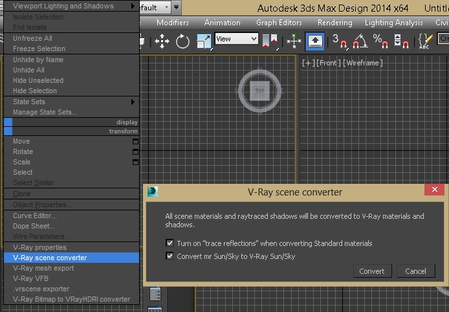Open the Rendering menu
Viewport: 449px width, 312px height.
(x=334, y=22)
